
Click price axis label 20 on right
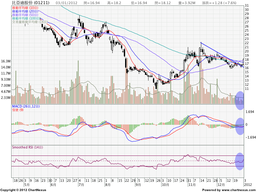pos(247,51)
